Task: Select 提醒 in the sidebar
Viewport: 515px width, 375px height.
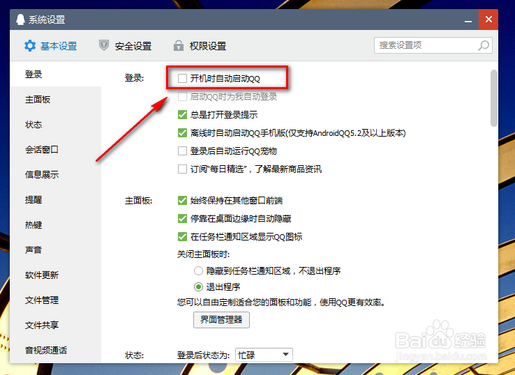Action: click(x=56, y=200)
